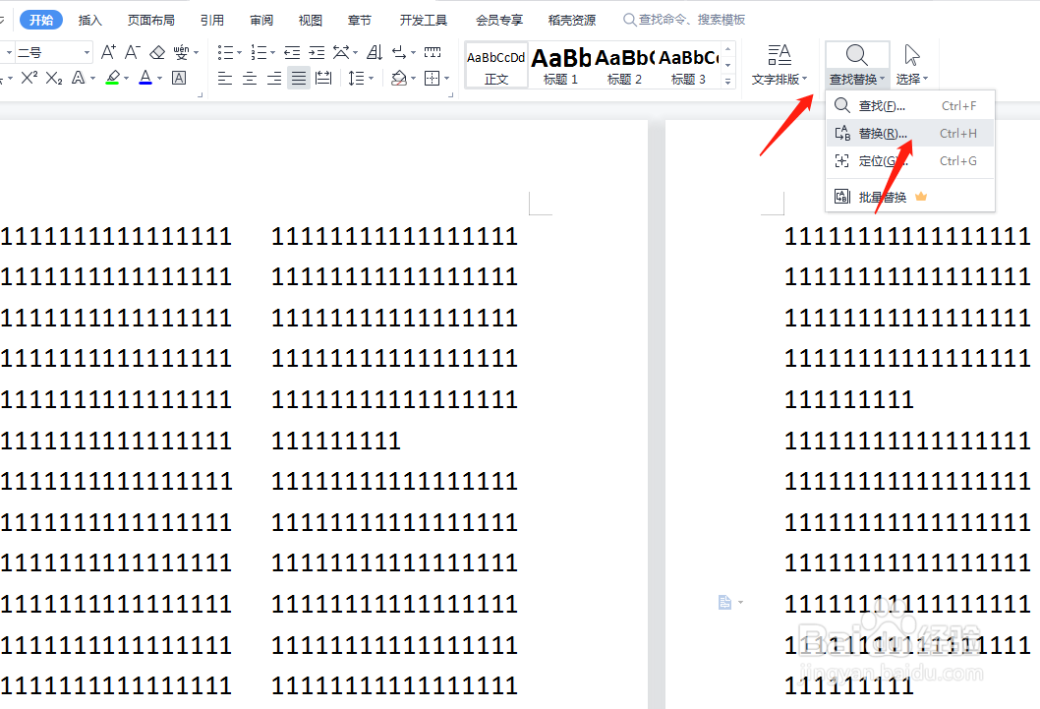Align text left

225,79
